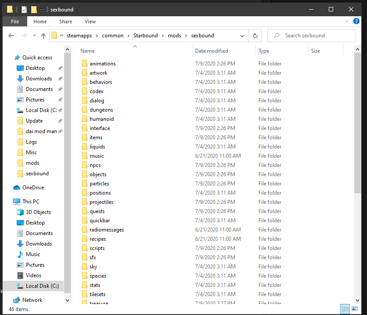
Task: Sort by the Type column header
Action: point(264,51)
